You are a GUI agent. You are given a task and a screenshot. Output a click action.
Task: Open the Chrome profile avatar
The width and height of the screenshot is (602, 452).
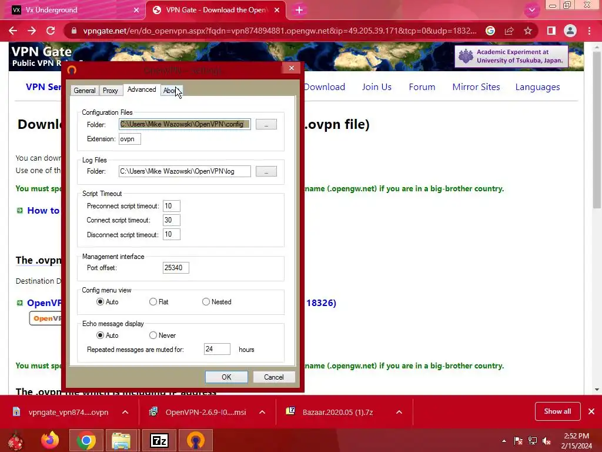[x=570, y=31]
